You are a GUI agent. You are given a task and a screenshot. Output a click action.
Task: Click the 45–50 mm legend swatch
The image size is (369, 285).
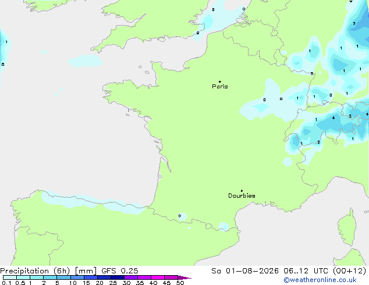coord(171,277)
